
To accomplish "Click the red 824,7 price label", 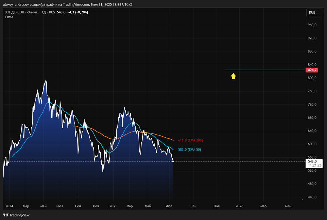I will (x=312, y=70).
